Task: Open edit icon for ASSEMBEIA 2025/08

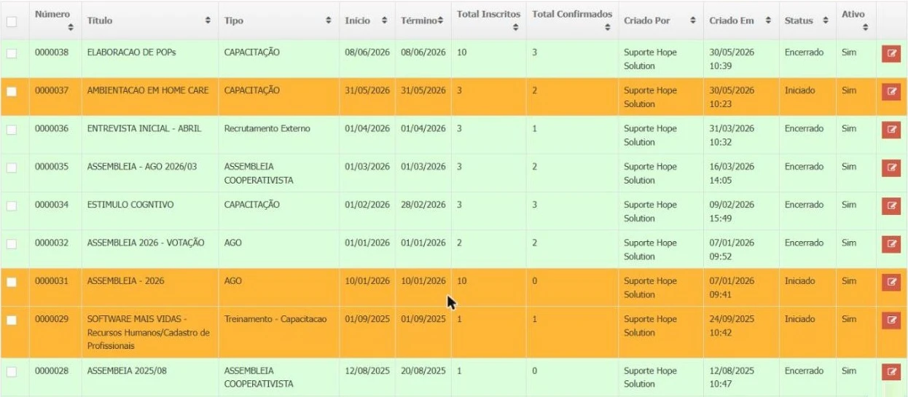Action: click(891, 372)
